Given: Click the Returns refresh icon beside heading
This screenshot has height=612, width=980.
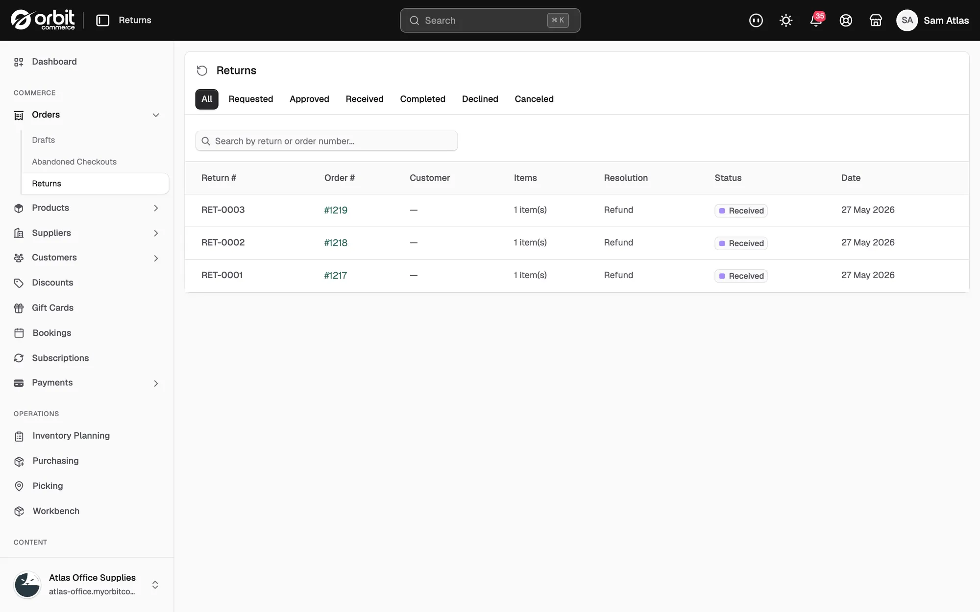Looking at the screenshot, I should point(202,71).
